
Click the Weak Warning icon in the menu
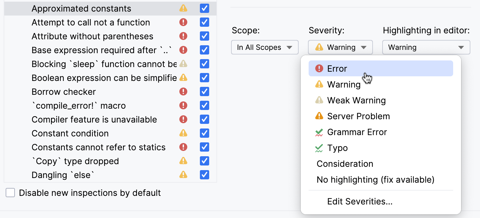pyautogui.click(x=319, y=100)
